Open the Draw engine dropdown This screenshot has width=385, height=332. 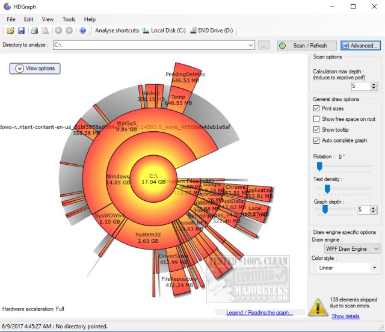[352, 248]
